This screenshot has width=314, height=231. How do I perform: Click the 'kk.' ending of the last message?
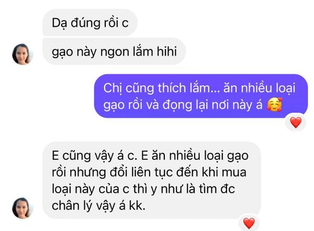[x=137, y=206]
